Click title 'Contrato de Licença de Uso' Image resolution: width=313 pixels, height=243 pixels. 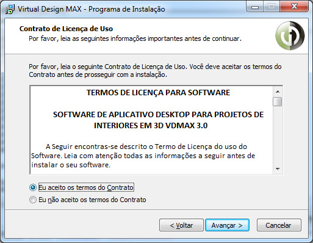click(x=66, y=29)
